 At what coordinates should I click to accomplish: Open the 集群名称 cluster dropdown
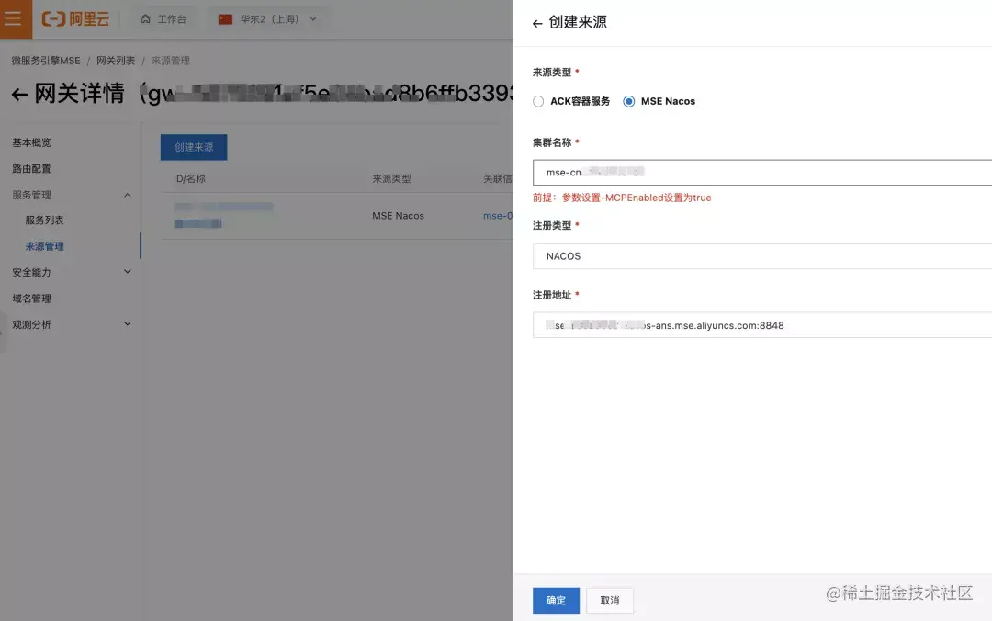(x=762, y=172)
